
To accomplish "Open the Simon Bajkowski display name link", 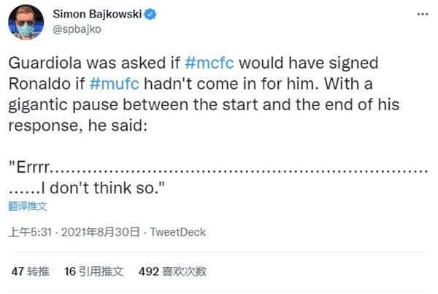I will click(97, 14).
